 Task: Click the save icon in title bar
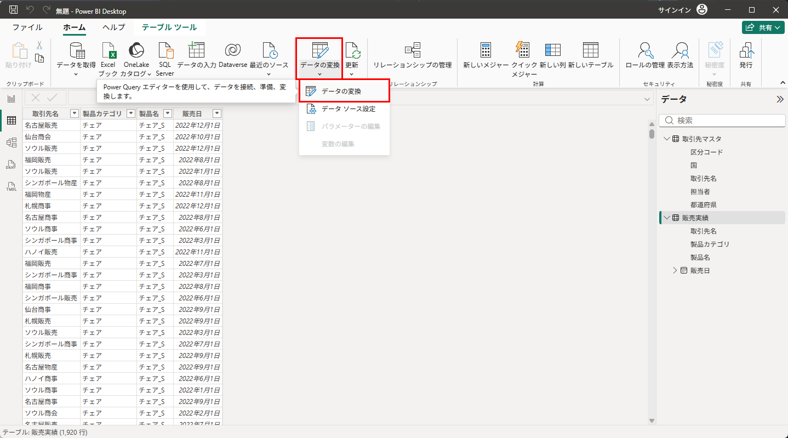tap(14, 10)
